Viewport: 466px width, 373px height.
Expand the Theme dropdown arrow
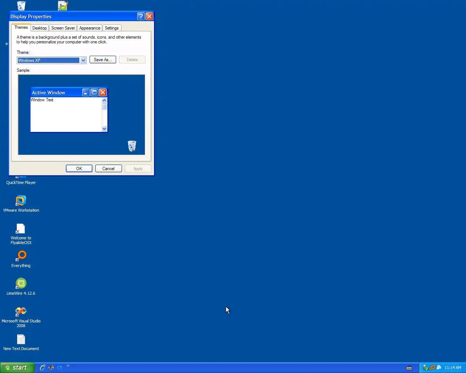(x=83, y=60)
